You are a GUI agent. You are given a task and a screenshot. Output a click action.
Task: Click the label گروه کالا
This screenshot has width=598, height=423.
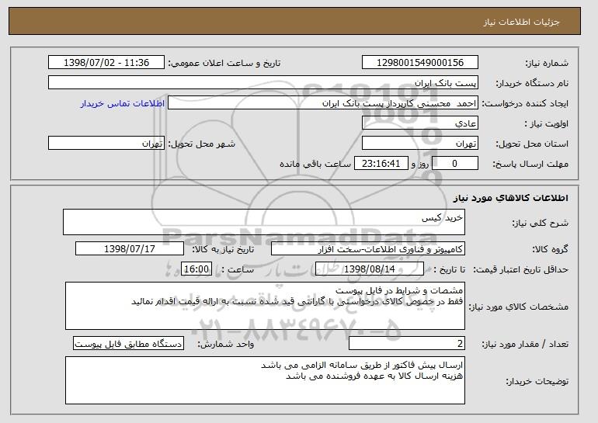(x=550, y=249)
